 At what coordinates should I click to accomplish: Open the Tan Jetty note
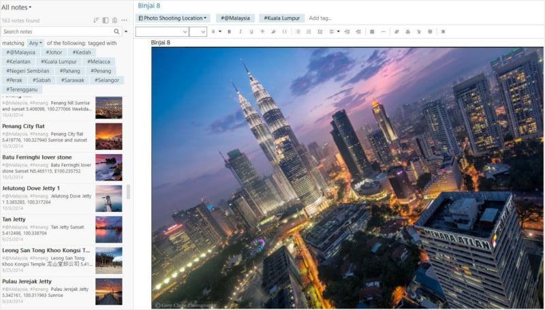point(62,230)
